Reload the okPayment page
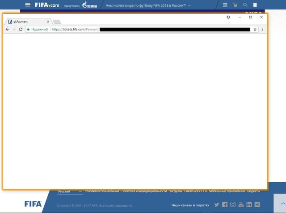 [21, 29]
